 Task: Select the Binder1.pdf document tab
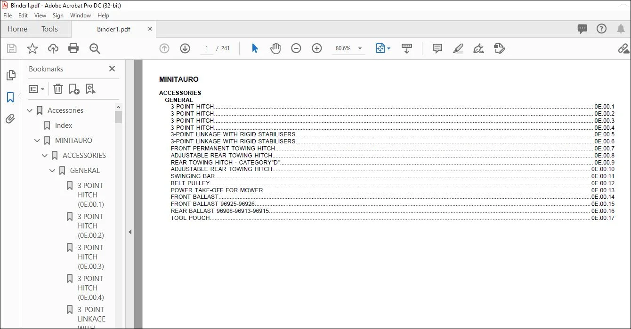[113, 29]
